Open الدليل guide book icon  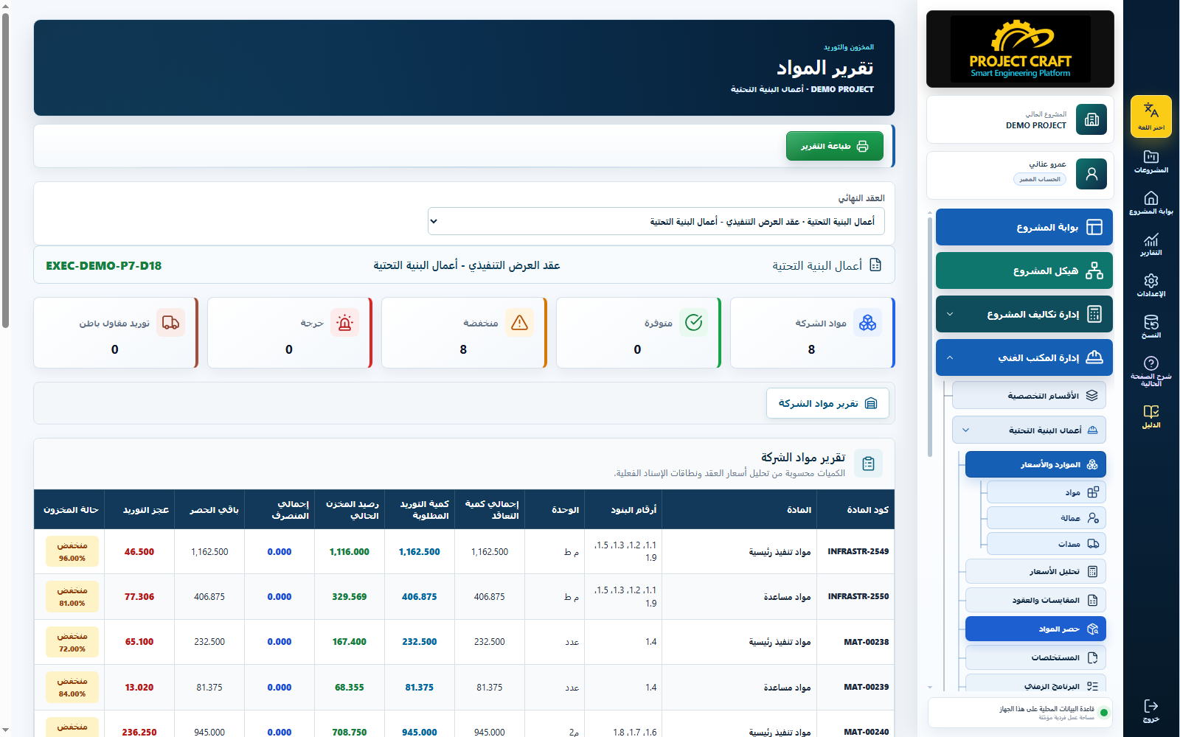(x=1150, y=416)
